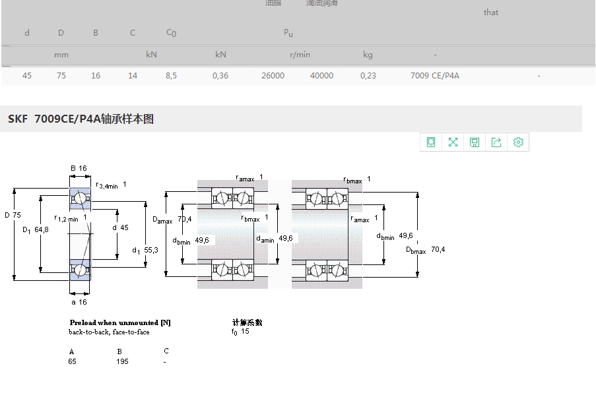Open the 7009 CE/P4A designation entry
The width and height of the screenshot is (596, 393).
click(434, 76)
